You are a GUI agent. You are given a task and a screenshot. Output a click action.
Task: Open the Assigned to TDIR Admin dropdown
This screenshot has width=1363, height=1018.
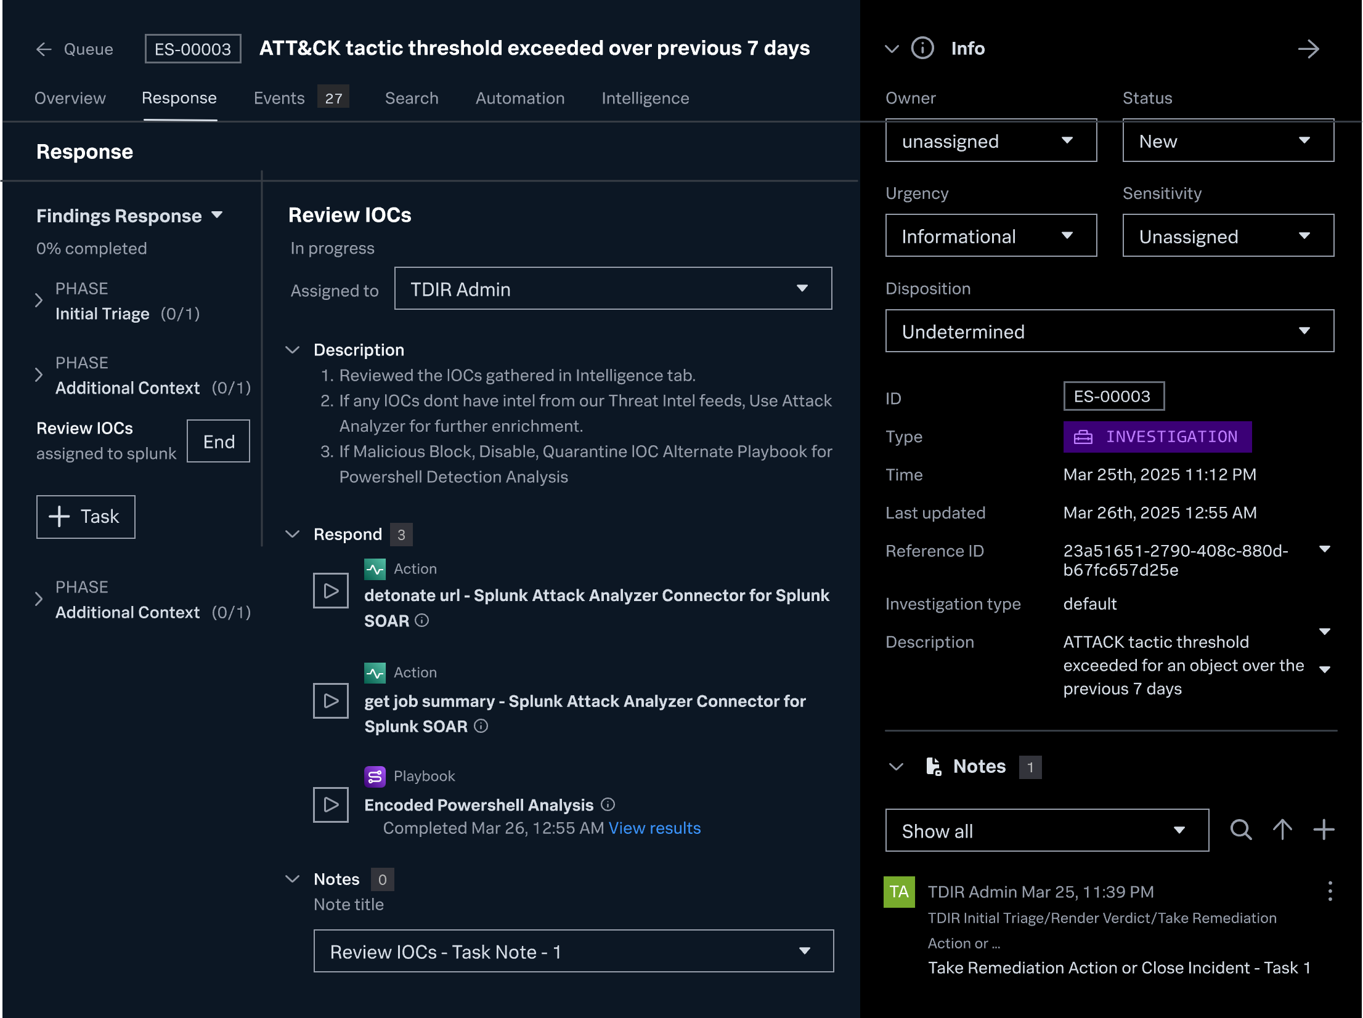click(612, 289)
